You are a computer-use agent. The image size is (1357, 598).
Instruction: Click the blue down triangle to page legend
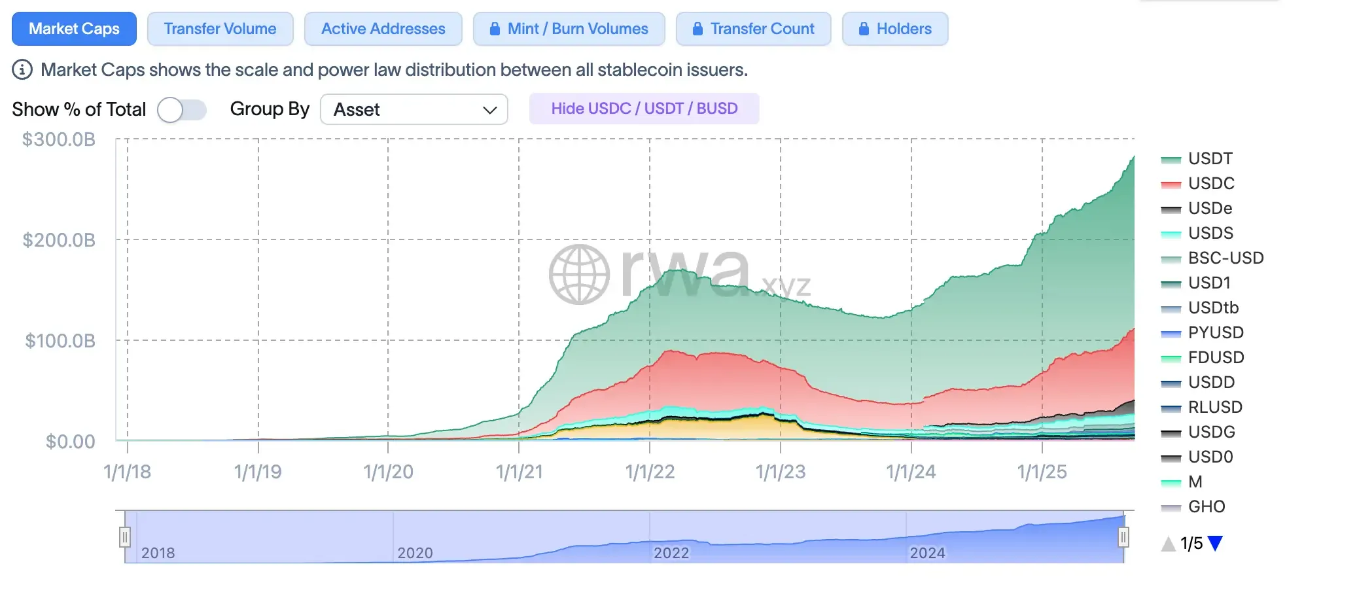(x=1216, y=542)
